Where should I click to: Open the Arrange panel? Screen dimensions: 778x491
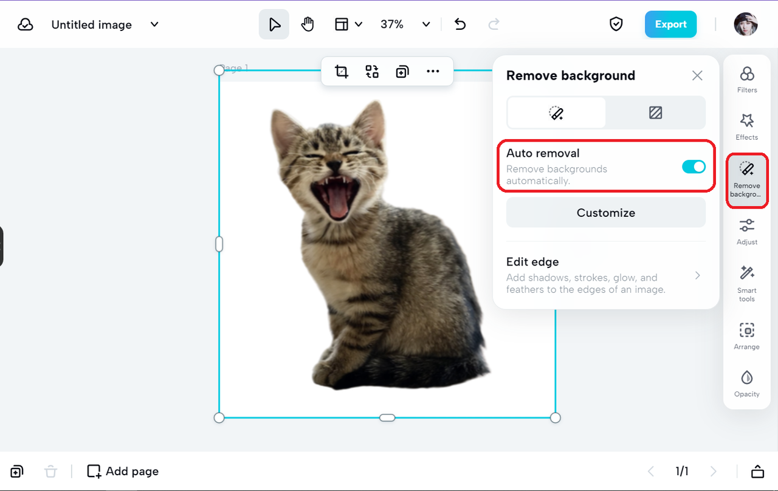click(747, 336)
